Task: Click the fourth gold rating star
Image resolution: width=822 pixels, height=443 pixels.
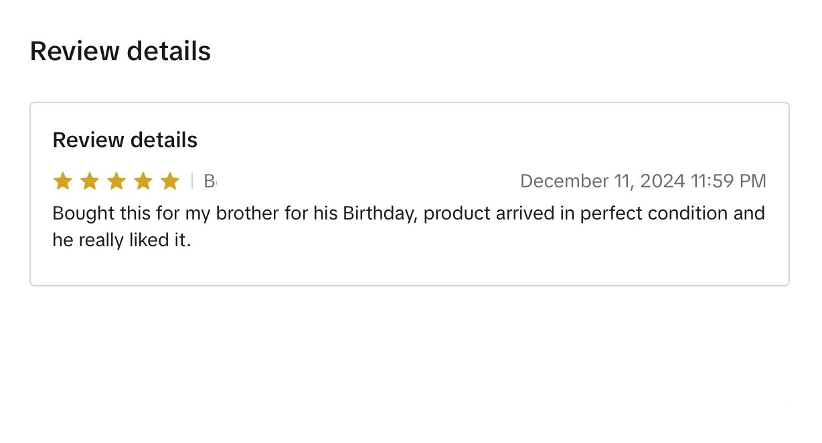Action: coord(143,181)
